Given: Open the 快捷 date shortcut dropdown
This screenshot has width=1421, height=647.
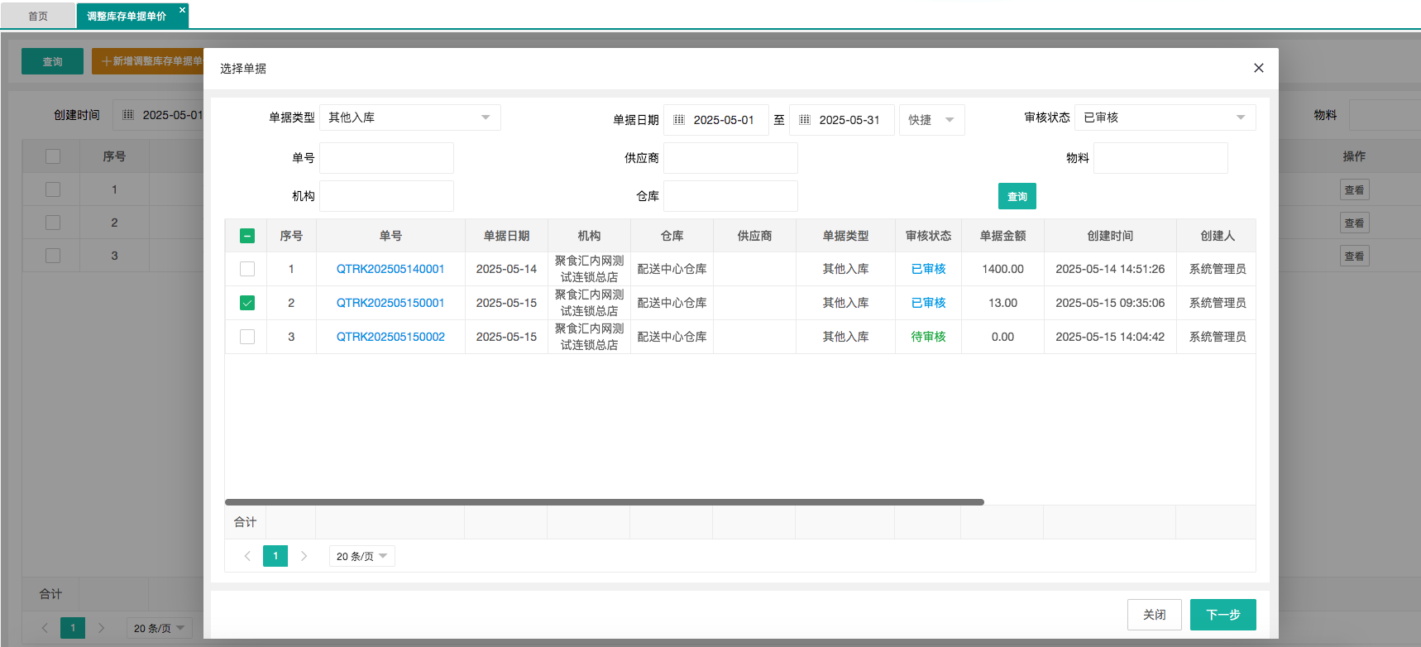Looking at the screenshot, I should [x=931, y=120].
